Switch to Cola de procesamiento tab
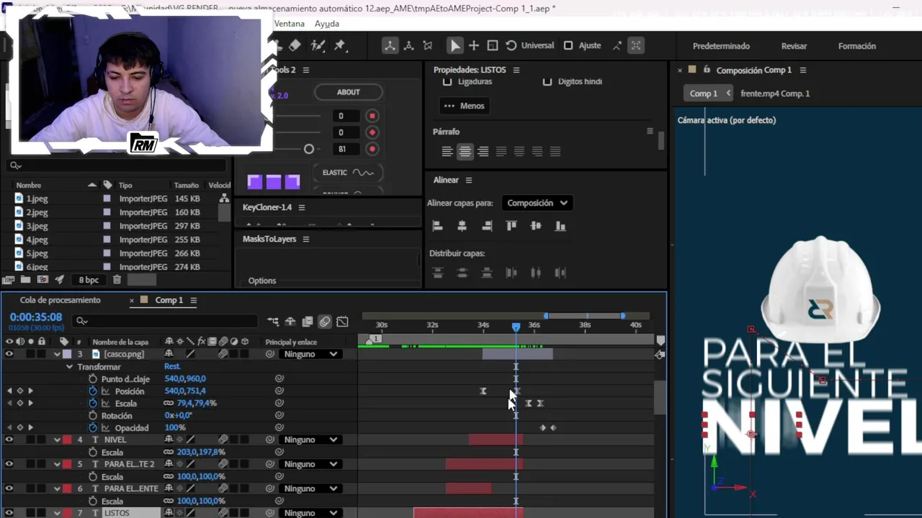The image size is (922, 518). point(61,300)
